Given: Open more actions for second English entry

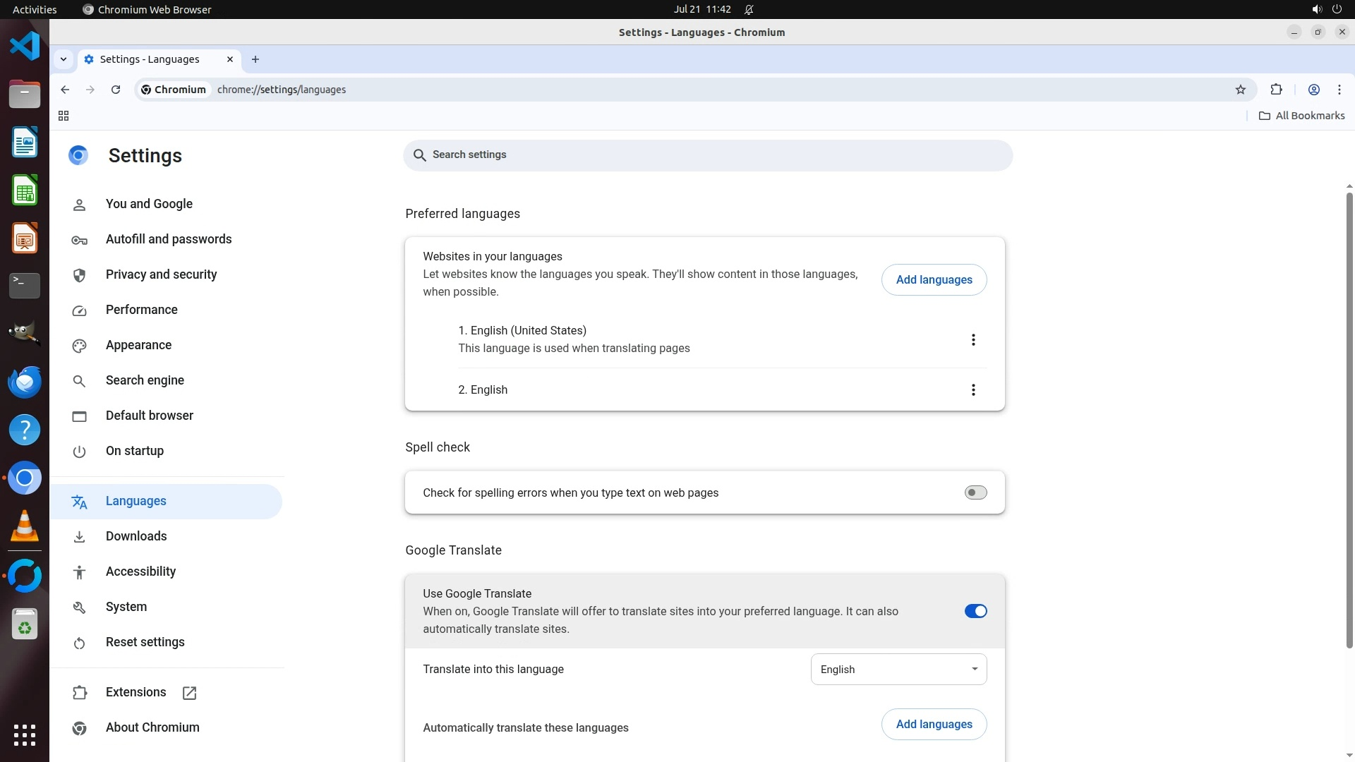Looking at the screenshot, I should pos(972,390).
